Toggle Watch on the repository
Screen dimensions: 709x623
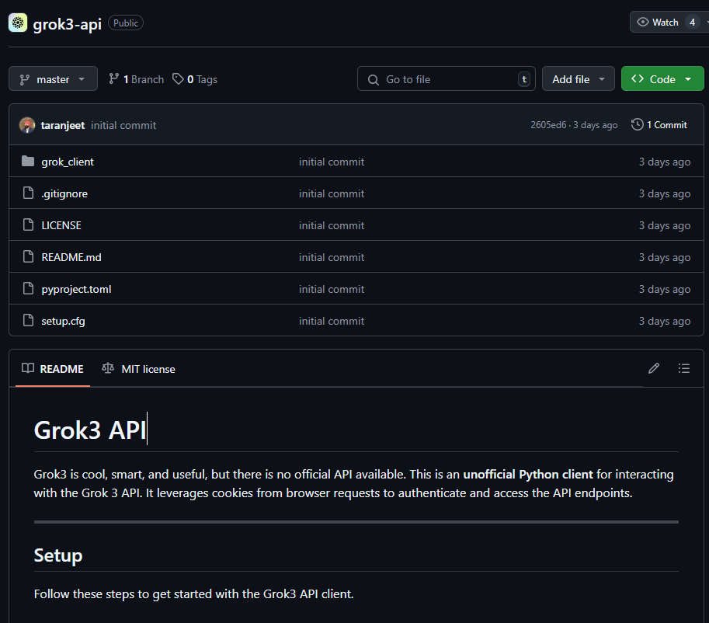[659, 23]
